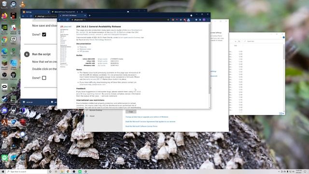The image size is (309, 174).
Task: Click the JDK page vertical scrollbar
Action: coord(210,59)
